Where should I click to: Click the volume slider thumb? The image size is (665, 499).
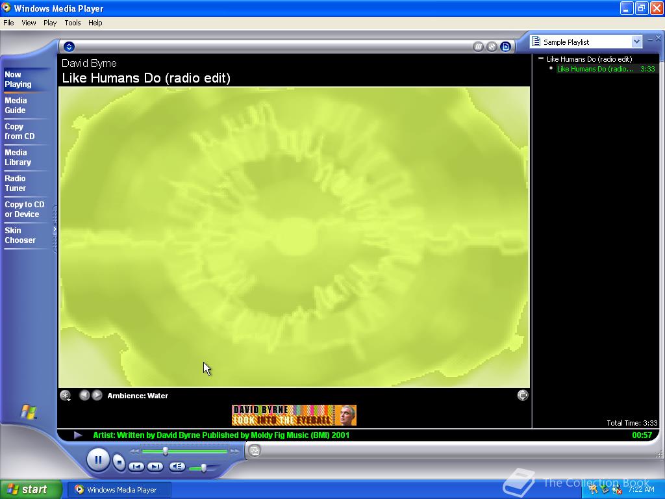(203, 468)
